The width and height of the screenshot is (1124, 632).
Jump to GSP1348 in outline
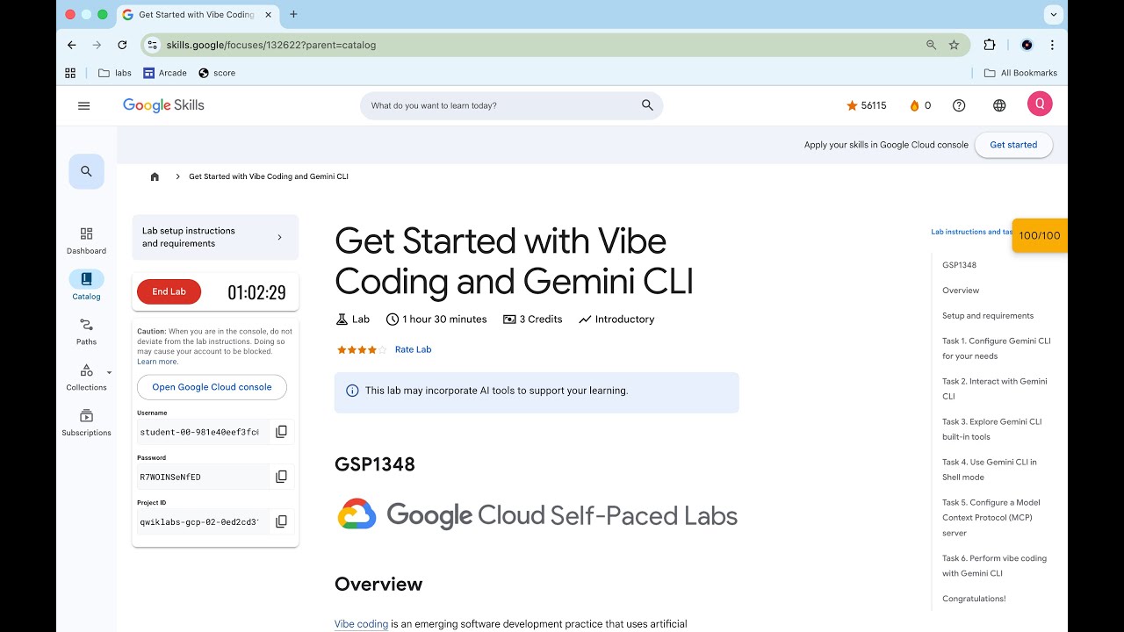click(959, 265)
